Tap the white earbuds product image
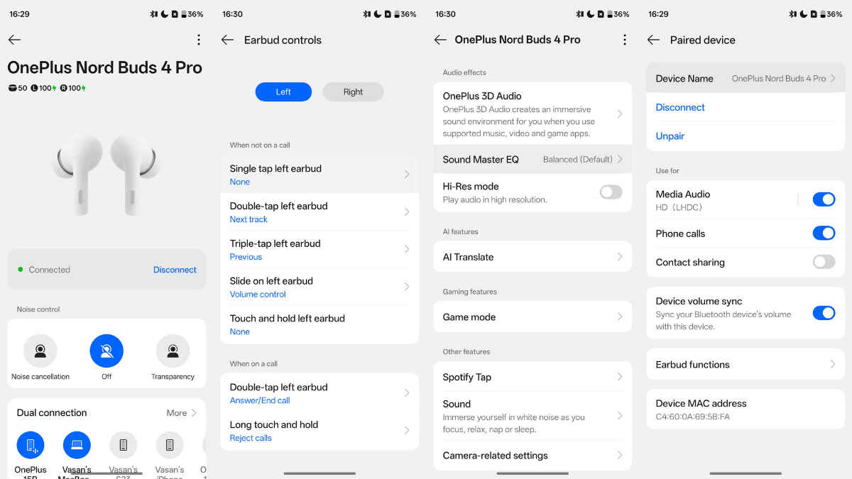 pyautogui.click(x=106, y=172)
